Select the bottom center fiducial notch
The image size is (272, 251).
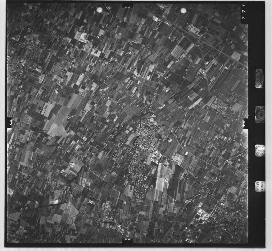click(x=127, y=240)
